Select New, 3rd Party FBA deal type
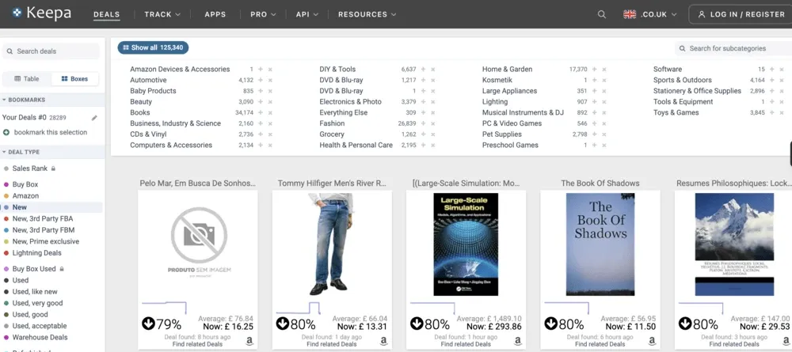 pyautogui.click(x=43, y=218)
